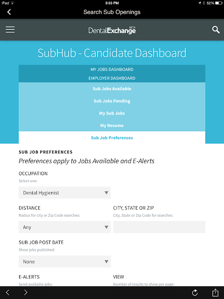Reload the page with refresh icon
Screen dimensions: 224x299
coord(195,292)
